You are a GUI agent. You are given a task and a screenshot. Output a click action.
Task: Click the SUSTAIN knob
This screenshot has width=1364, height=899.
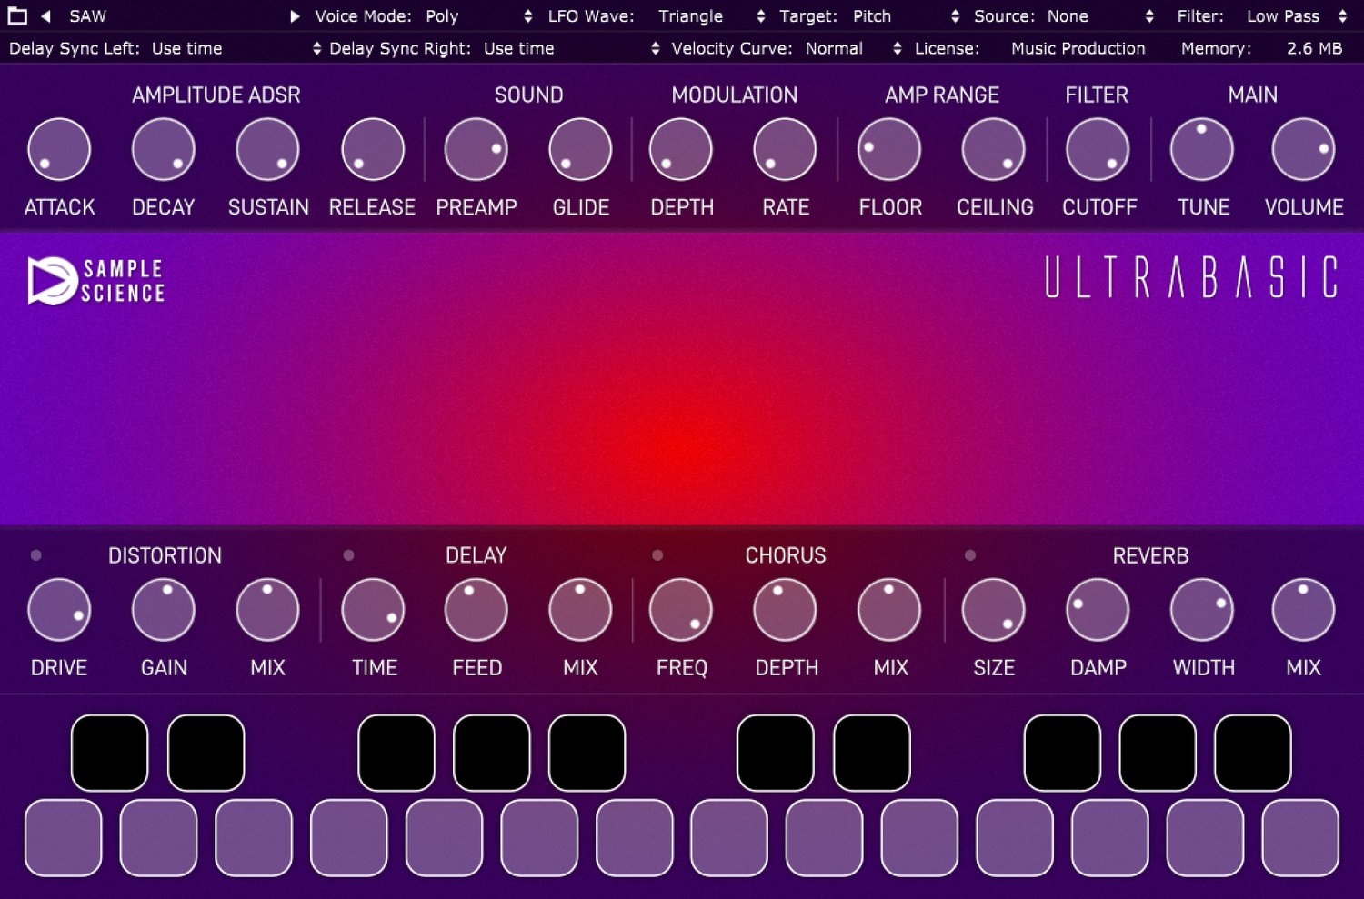(268, 150)
